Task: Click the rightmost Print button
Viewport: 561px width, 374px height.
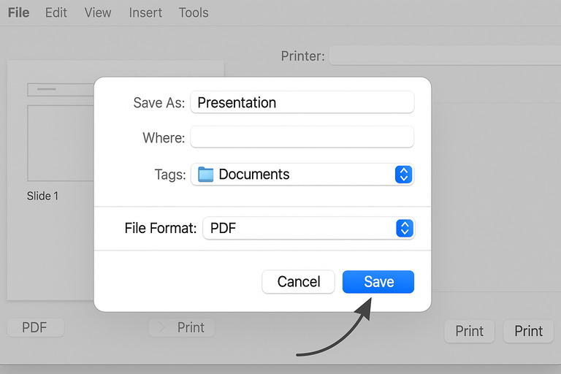Action: click(528, 332)
